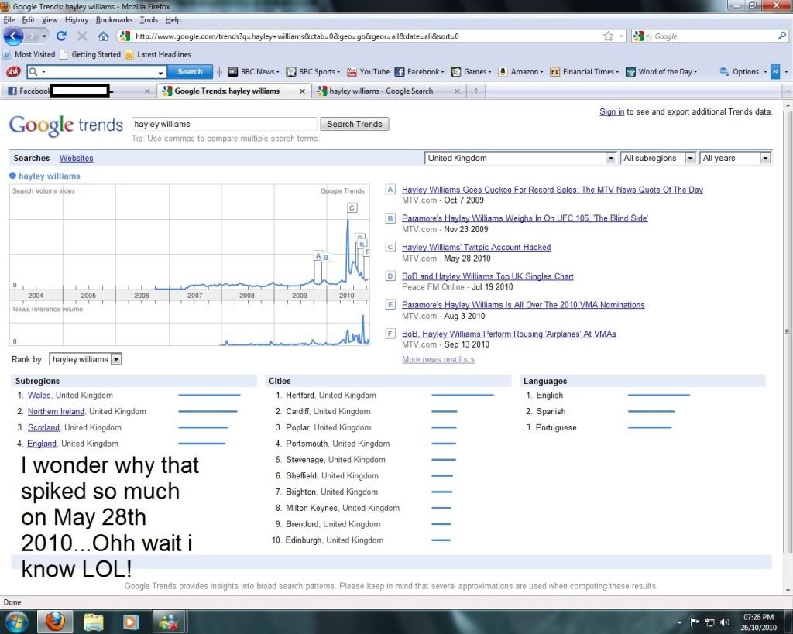Viewport: 793px width, 634px height.
Task: Open Games toolbar shortcut
Action: [471, 72]
